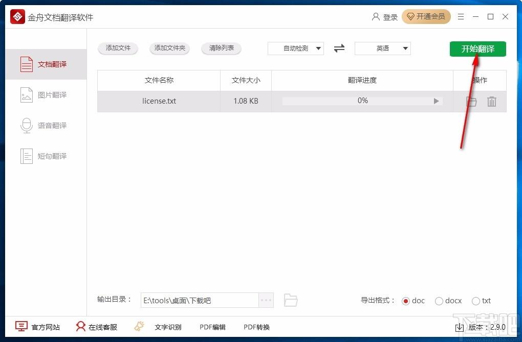Swap source and target languages
This screenshot has height=342, width=522.
(339, 48)
